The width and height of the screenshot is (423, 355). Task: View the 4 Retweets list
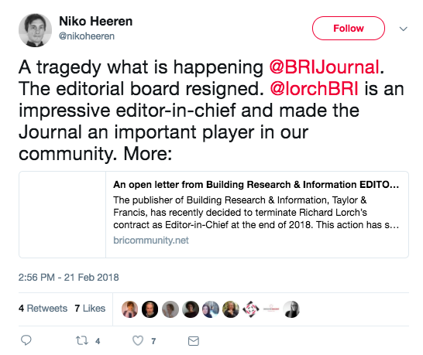click(x=43, y=308)
